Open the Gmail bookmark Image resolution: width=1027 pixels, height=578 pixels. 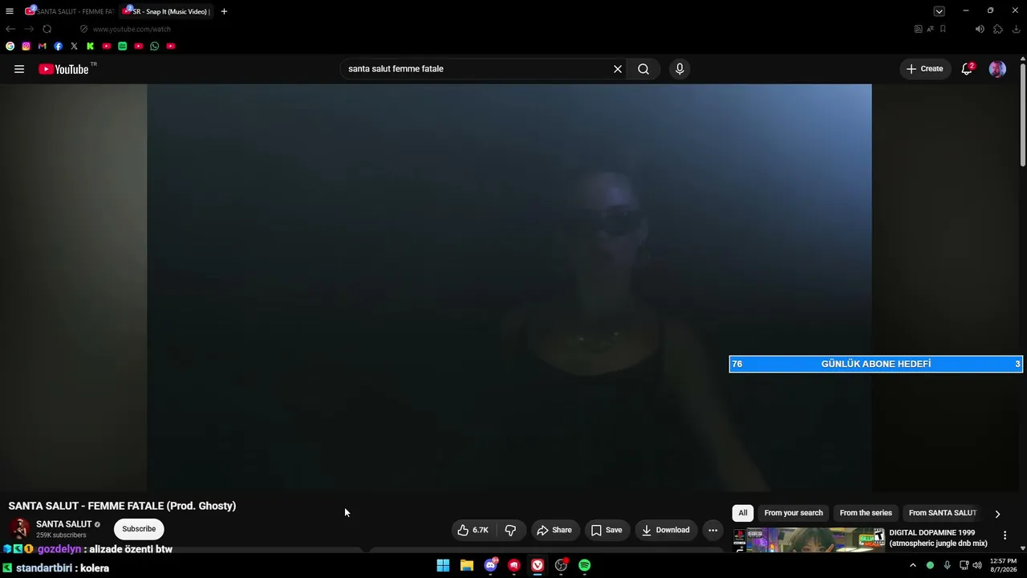(43, 47)
